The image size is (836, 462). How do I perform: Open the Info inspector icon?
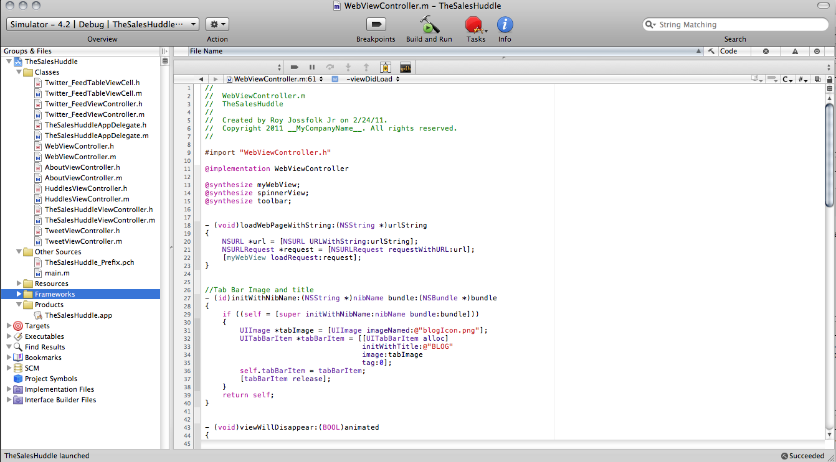[505, 25]
